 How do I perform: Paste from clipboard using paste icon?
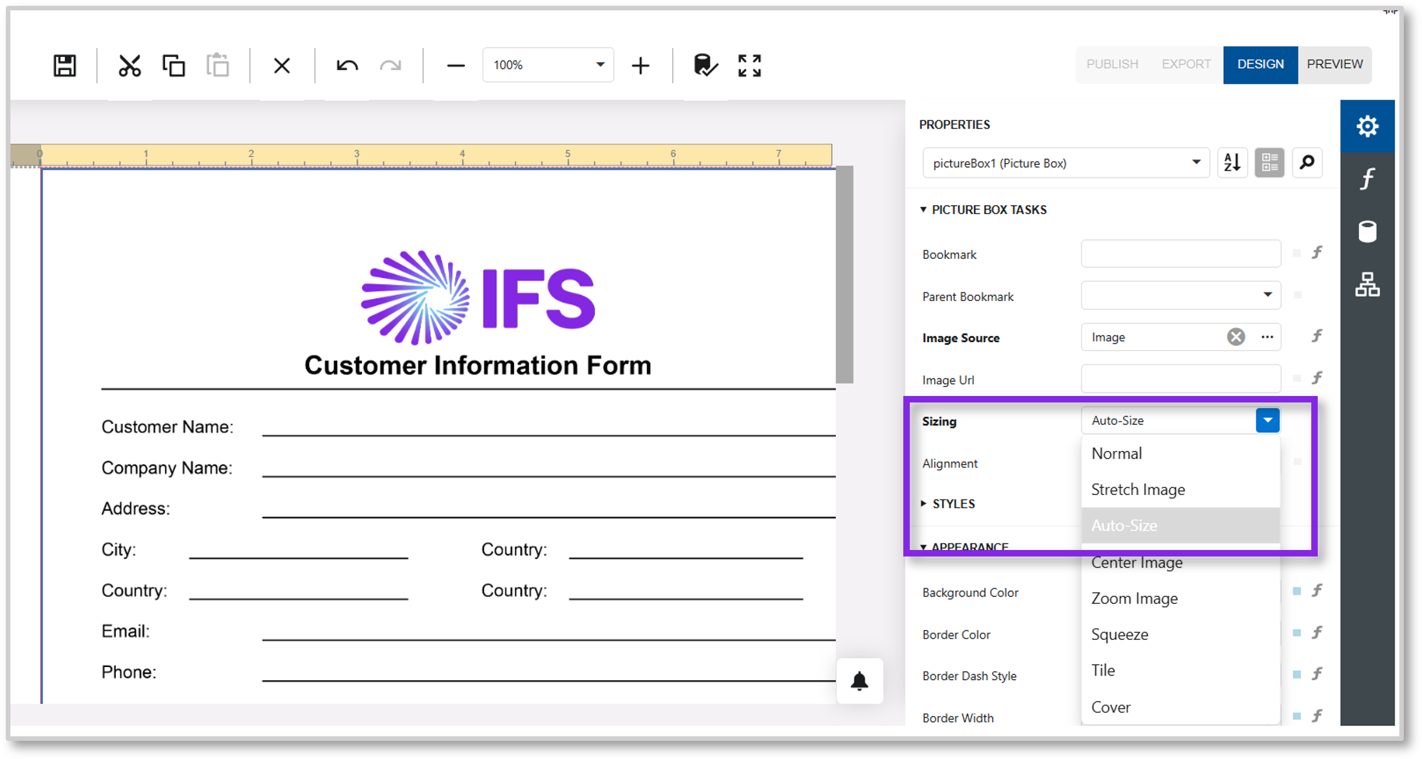point(218,65)
